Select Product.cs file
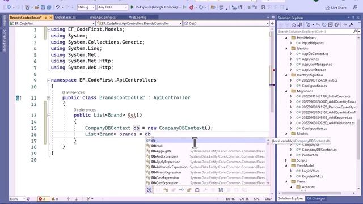Screen dimensions: 363x204 [310, 155]
